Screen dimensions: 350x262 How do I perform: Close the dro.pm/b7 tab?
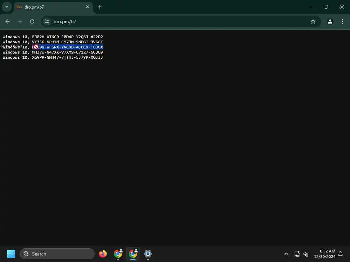pyautogui.click(x=87, y=7)
